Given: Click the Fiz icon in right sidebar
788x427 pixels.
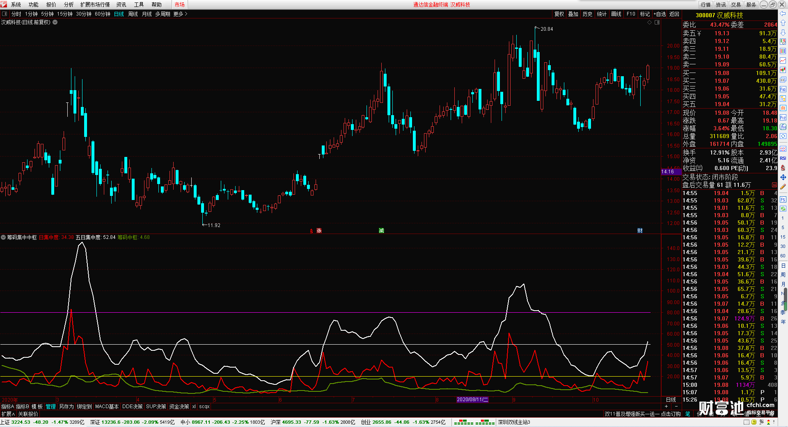Looking at the screenshot, I should point(783,118).
